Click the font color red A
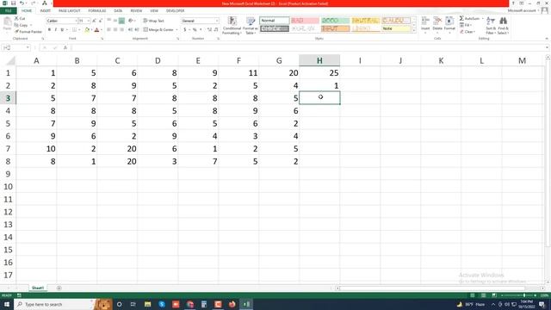The height and width of the screenshot is (310, 551). (96, 30)
